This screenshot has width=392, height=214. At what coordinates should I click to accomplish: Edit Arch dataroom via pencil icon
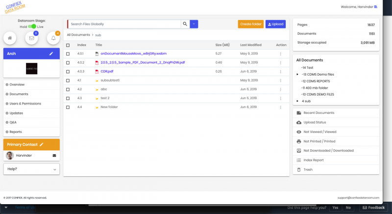coord(51,53)
